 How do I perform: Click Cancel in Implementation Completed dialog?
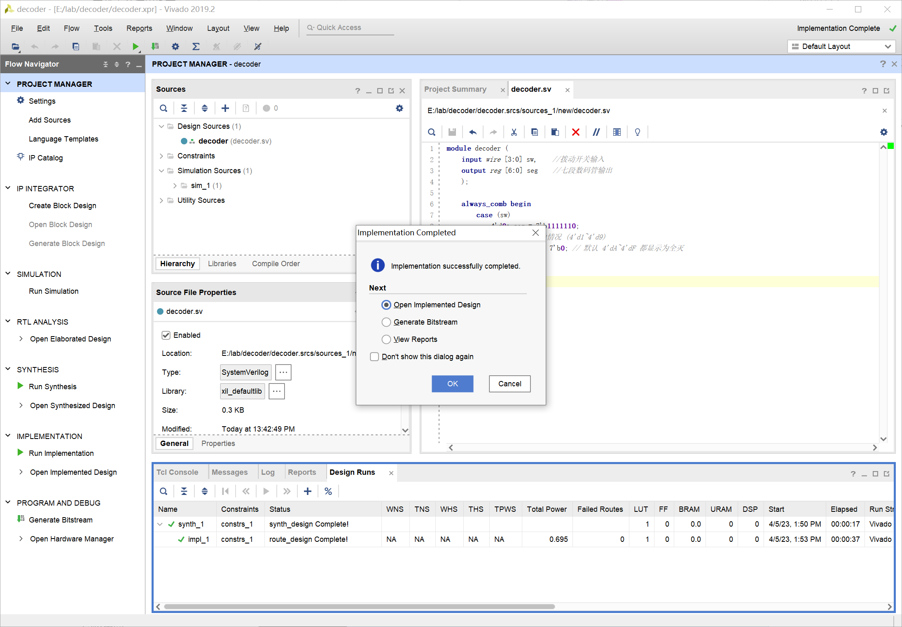[x=509, y=384]
